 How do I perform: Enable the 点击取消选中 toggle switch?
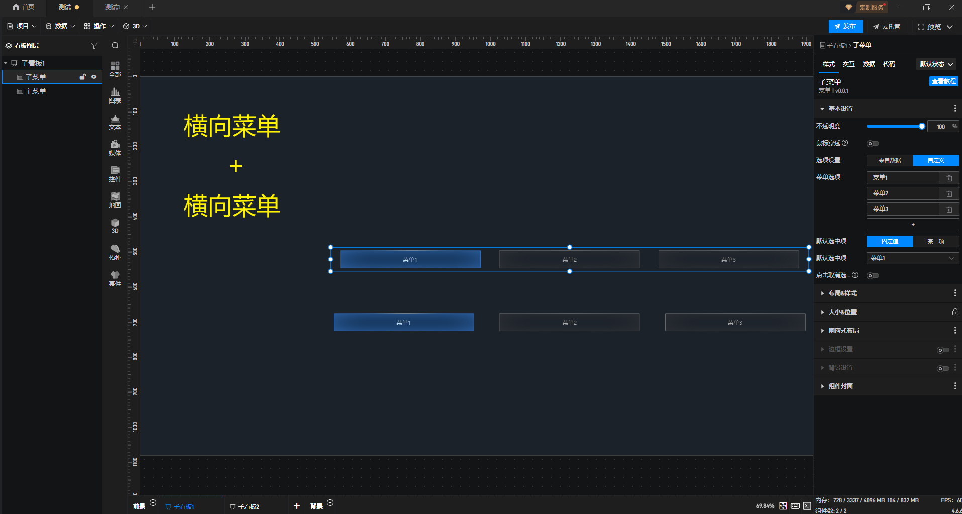(x=873, y=275)
